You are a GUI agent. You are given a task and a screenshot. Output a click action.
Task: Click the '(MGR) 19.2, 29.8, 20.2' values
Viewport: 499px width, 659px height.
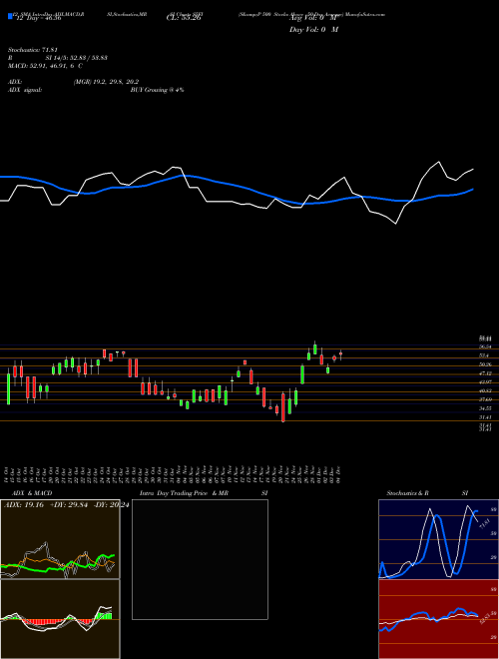click(x=106, y=82)
